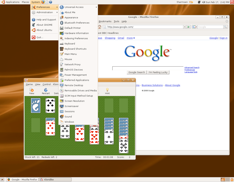Open the Advanced Search link
The width and height of the screenshot is (234, 182).
[192, 67]
